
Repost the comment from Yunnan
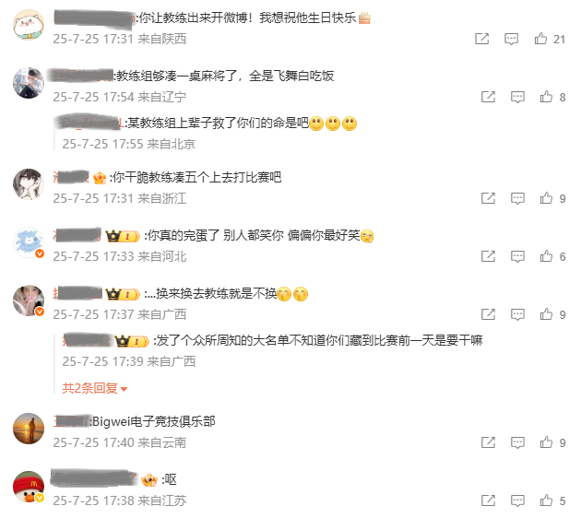coord(488,442)
